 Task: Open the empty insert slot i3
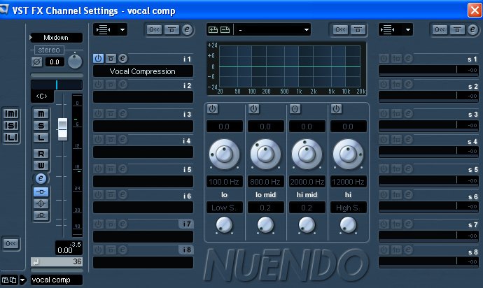tap(143, 126)
